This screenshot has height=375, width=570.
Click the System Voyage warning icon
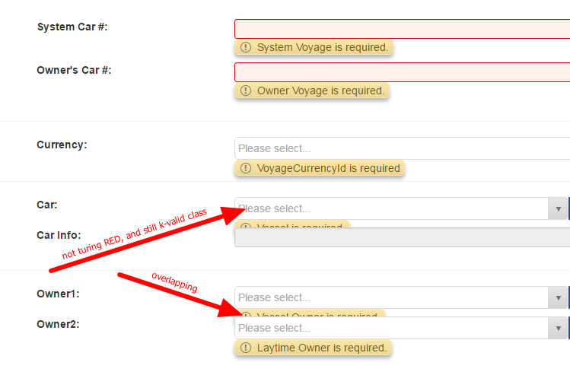(245, 47)
